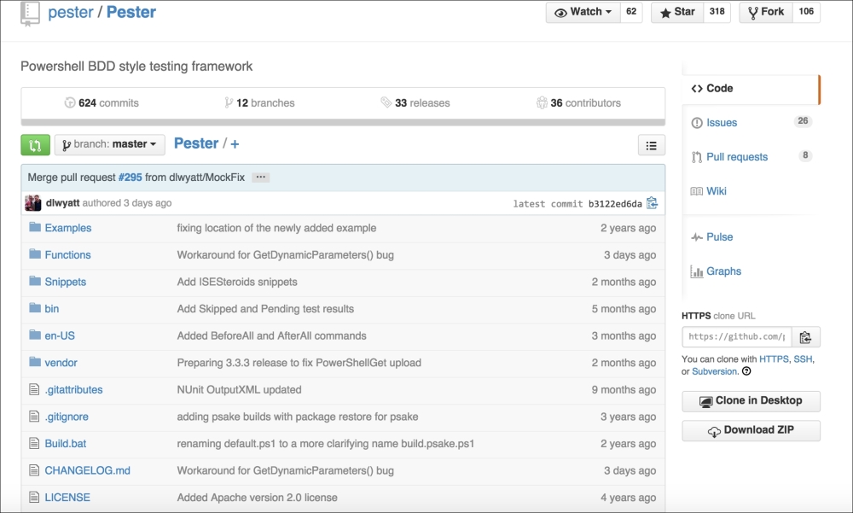Open the Pester repository title link

coord(131,13)
